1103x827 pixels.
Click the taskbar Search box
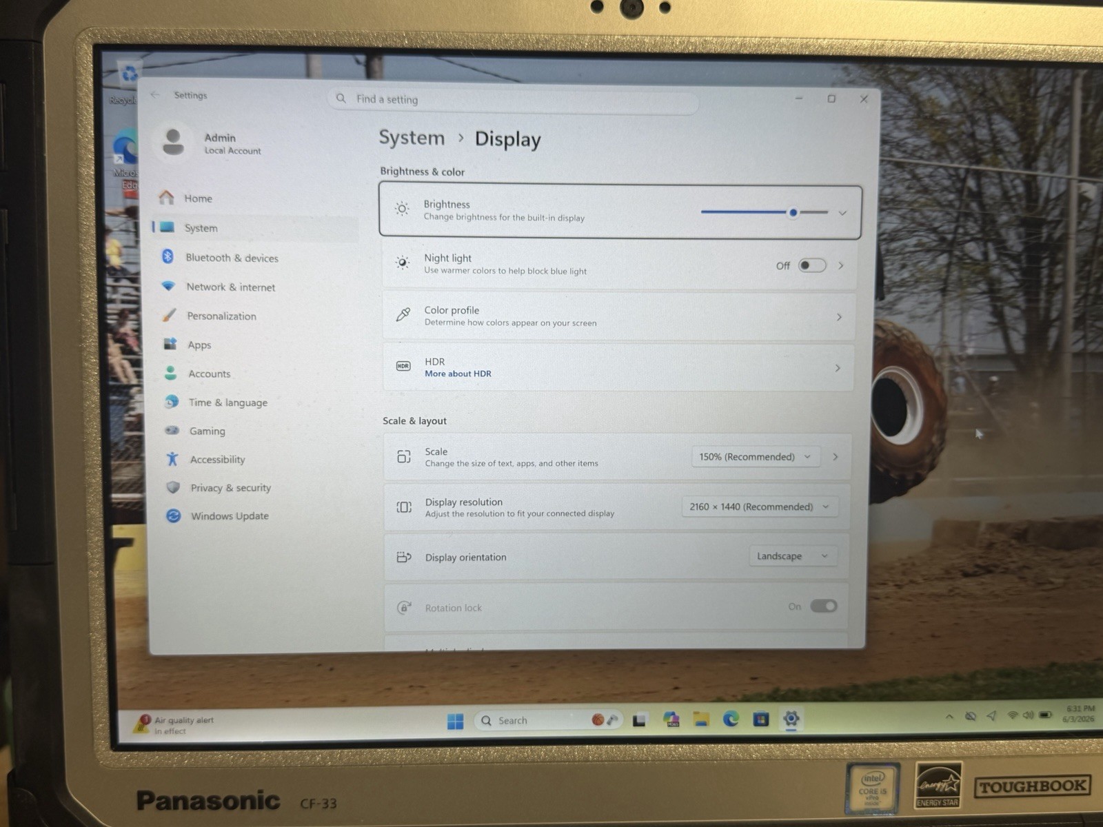click(549, 720)
